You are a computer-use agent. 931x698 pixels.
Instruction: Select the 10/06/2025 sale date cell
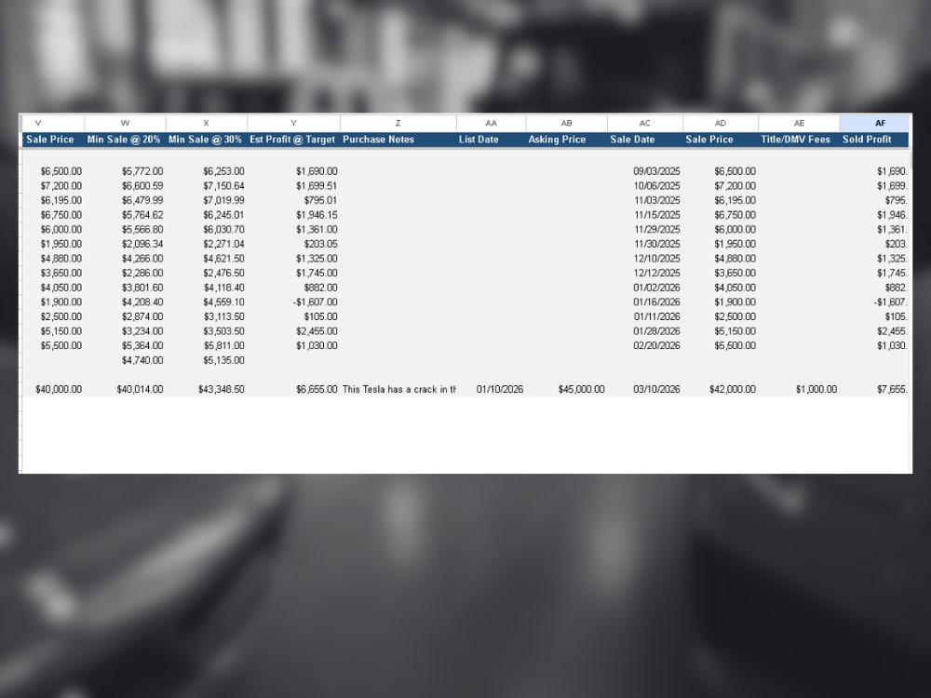click(645, 186)
